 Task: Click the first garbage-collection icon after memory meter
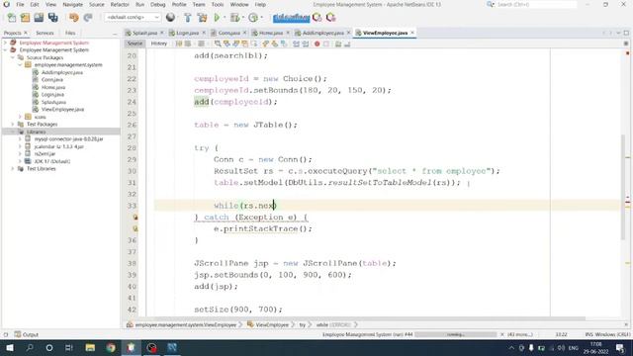click(x=317, y=18)
